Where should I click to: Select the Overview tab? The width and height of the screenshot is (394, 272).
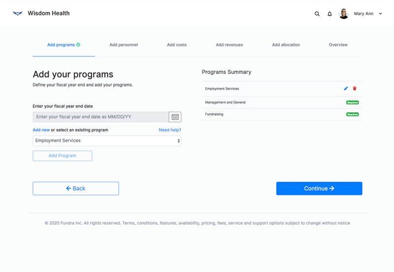point(338,45)
